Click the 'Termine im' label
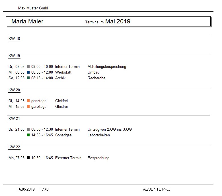222x196 pixels. tap(94, 22)
